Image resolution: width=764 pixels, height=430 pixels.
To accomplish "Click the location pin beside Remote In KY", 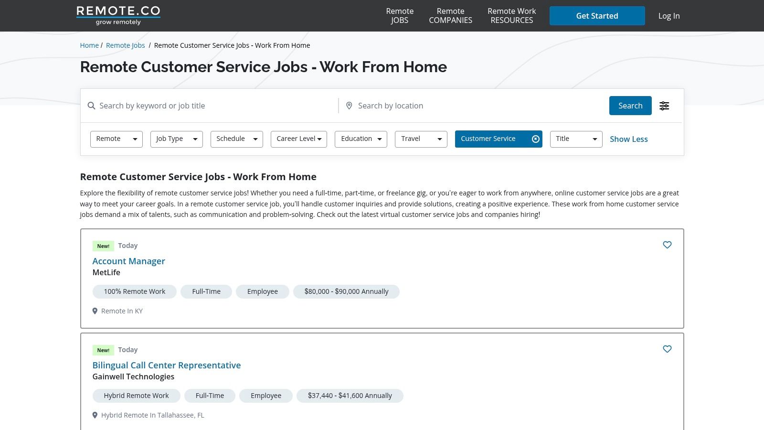I will pyautogui.click(x=95, y=311).
